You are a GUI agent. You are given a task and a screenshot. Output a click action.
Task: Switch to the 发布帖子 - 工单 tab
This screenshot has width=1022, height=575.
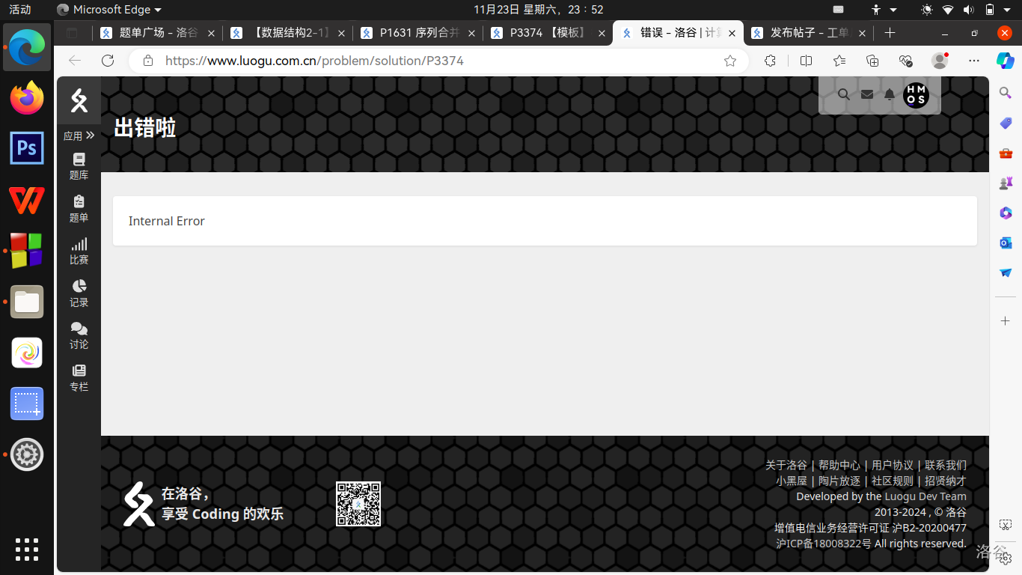(x=809, y=33)
